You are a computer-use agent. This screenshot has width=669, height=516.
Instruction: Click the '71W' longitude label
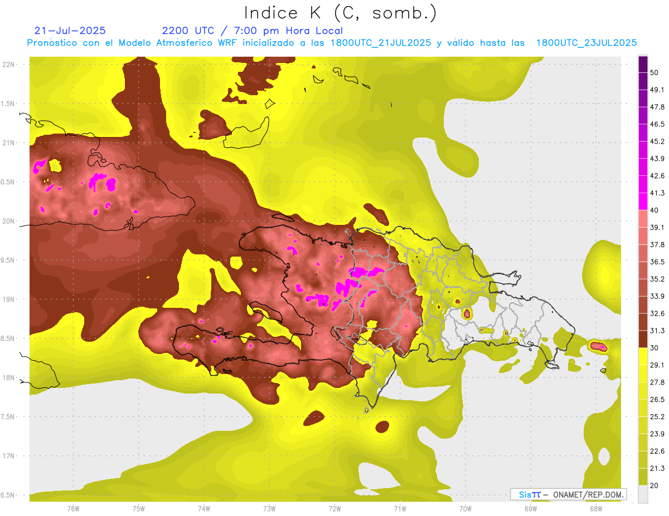coord(400,508)
